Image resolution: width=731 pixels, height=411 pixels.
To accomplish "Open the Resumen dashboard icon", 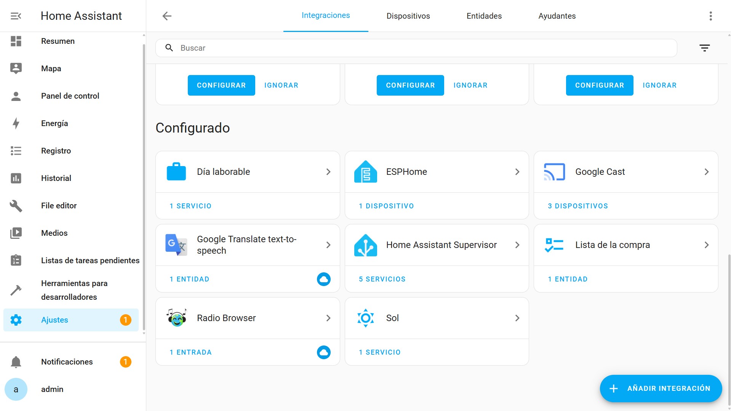I will coord(16,41).
